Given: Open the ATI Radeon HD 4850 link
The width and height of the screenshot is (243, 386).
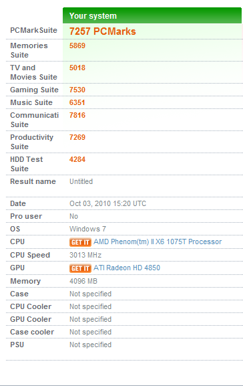Looking at the screenshot, I should click(x=127, y=268).
